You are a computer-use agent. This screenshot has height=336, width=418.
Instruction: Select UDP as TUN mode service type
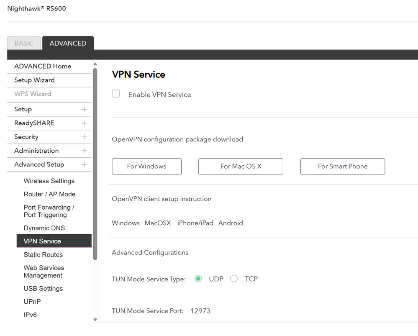(198, 279)
